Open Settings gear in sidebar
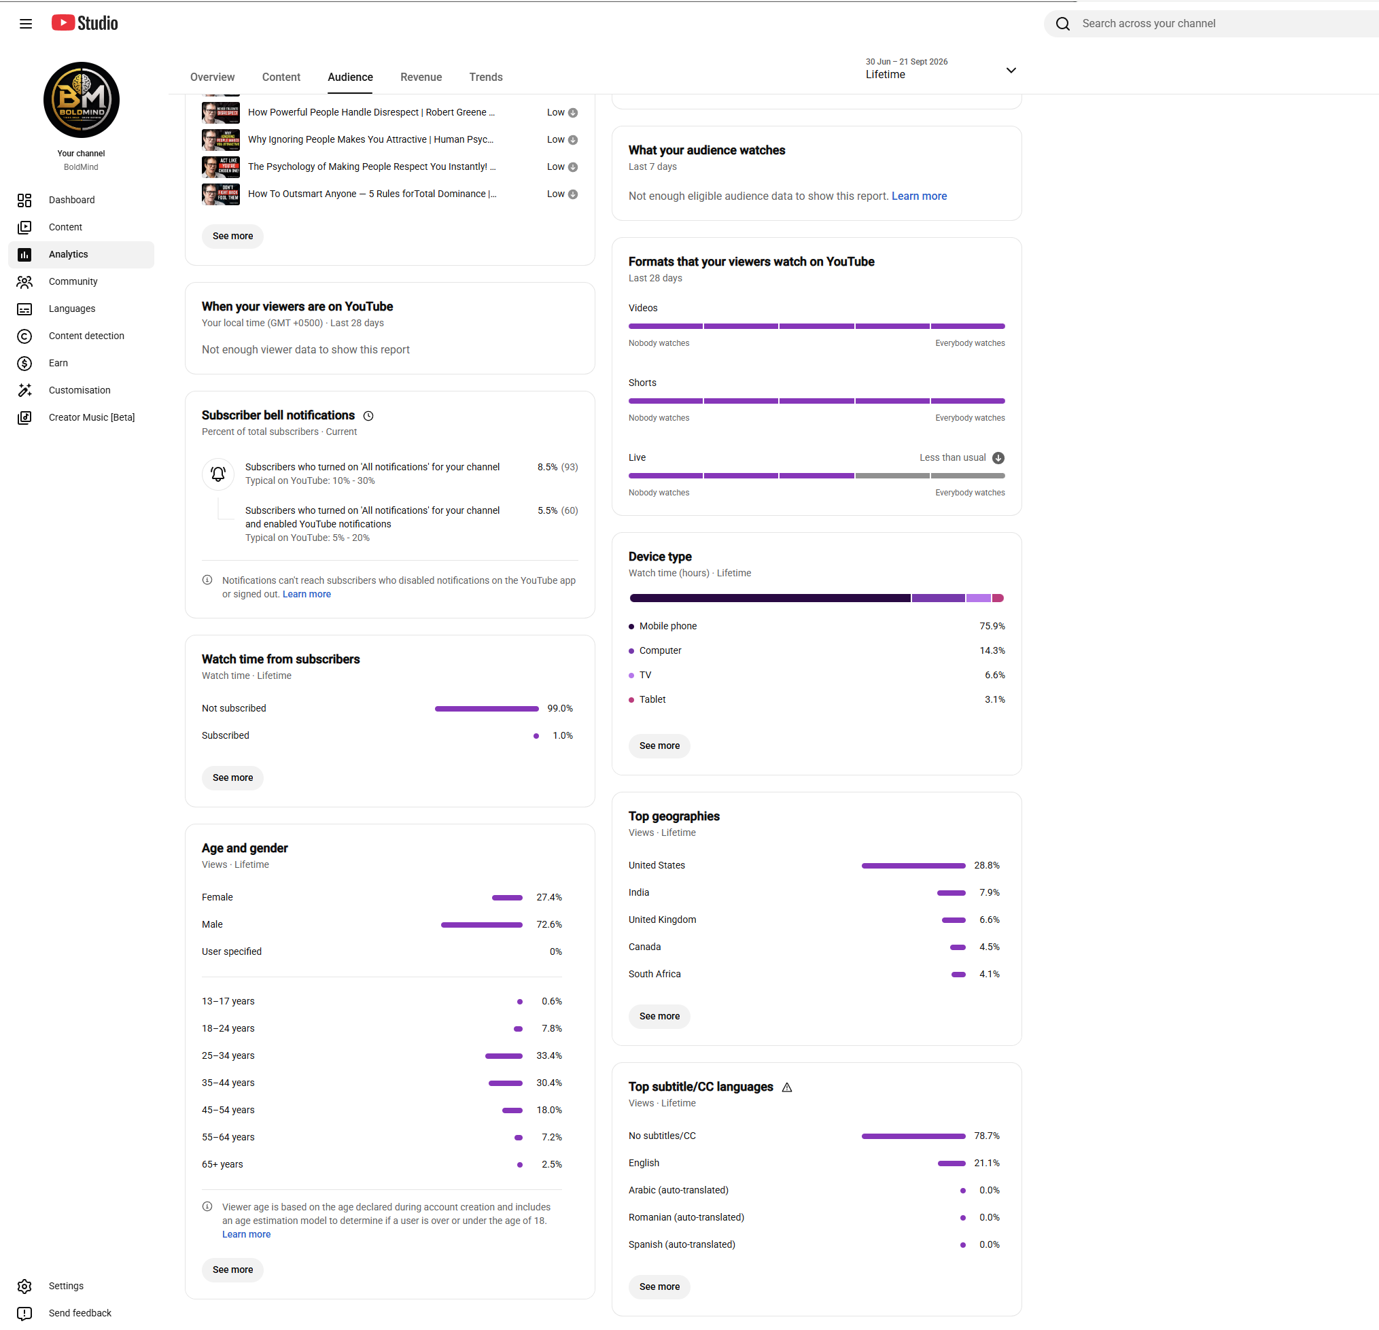Viewport: 1379px width, 1330px height. [x=24, y=1287]
